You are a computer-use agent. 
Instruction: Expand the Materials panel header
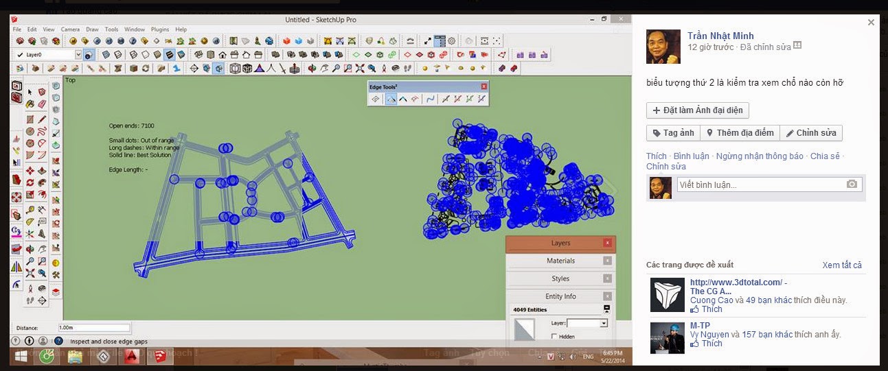(x=560, y=261)
